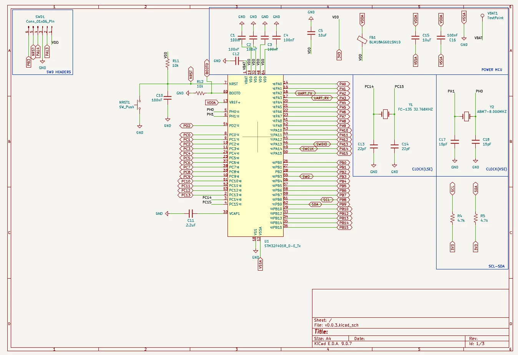This screenshot has height=355, width=518.
Task: Click the SWCLK net label
Action: (308, 149)
